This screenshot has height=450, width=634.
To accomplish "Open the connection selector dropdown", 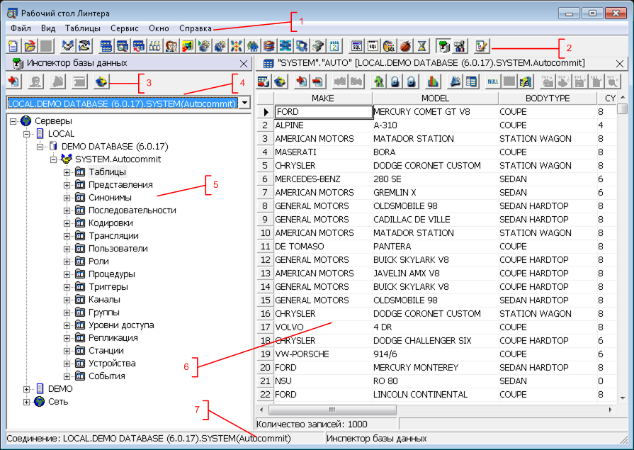I will coord(244,103).
